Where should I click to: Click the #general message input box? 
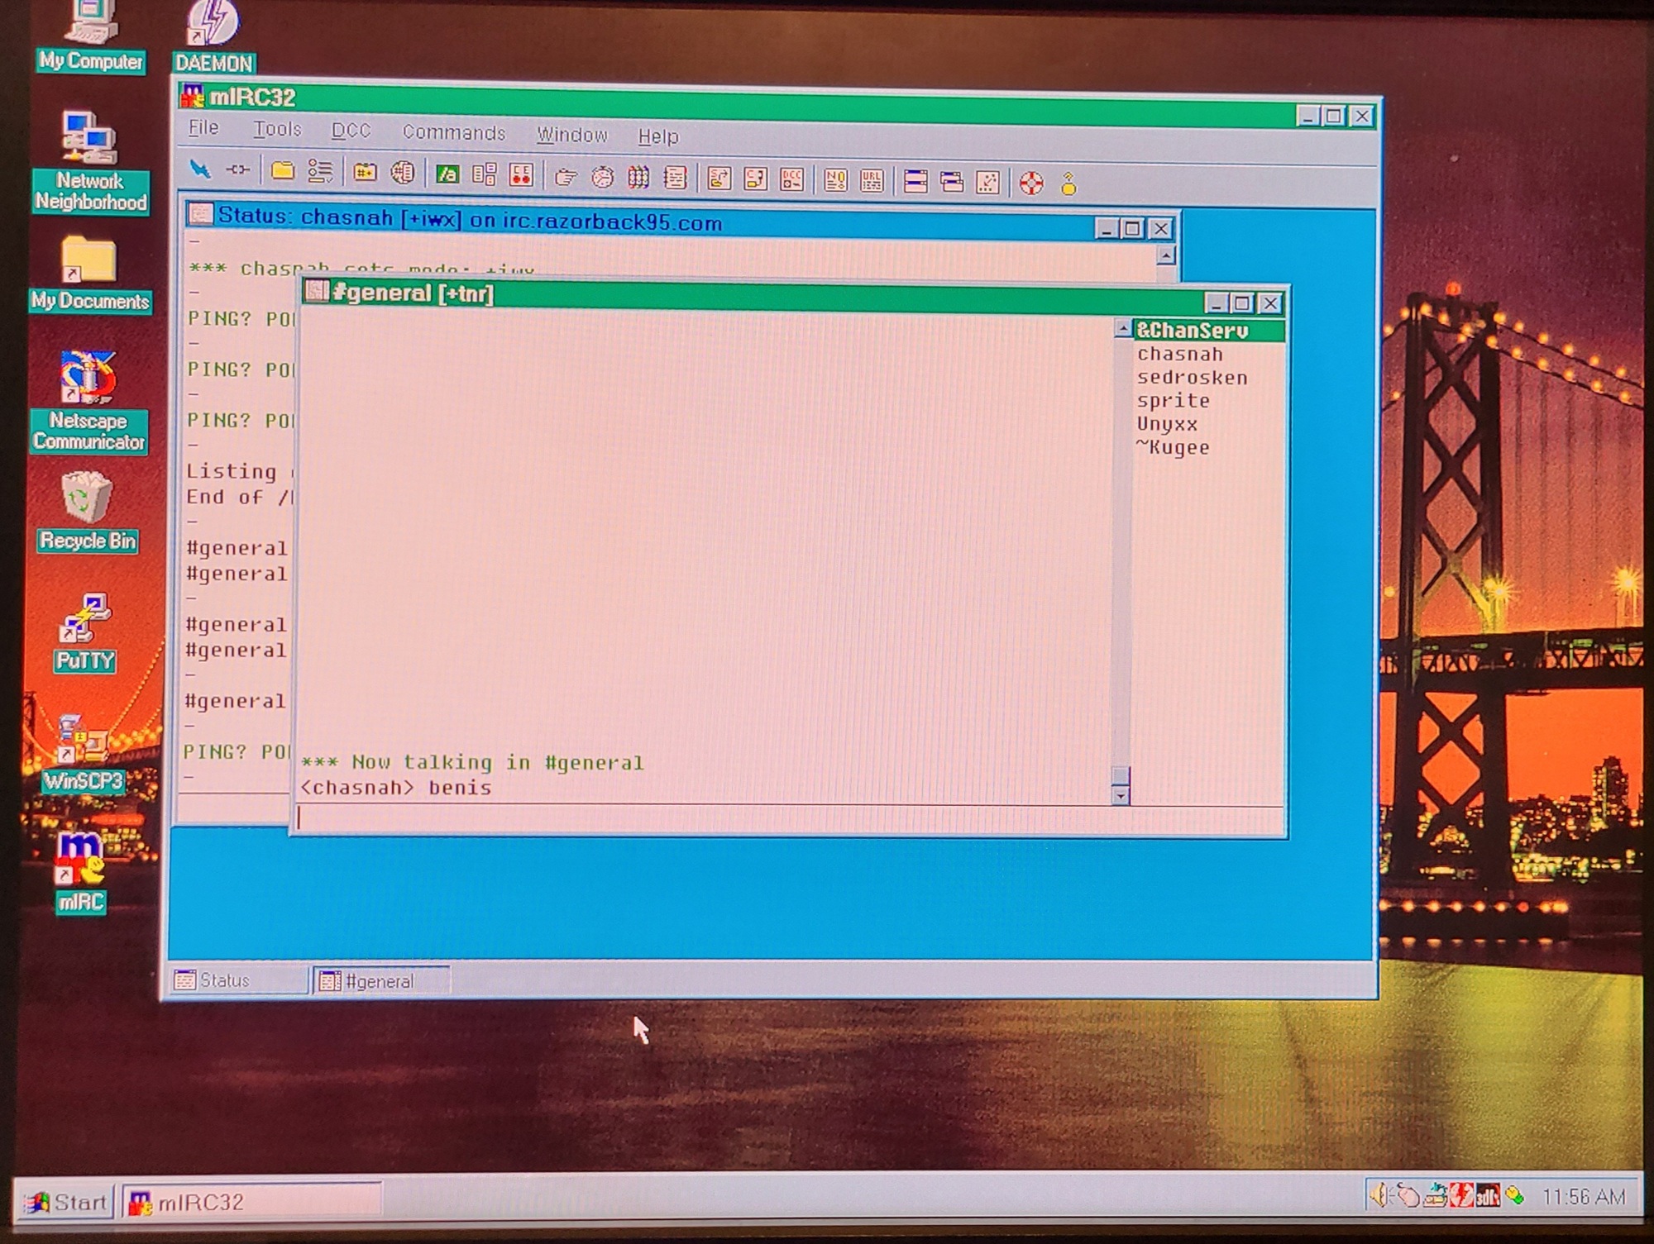click(790, 818)
